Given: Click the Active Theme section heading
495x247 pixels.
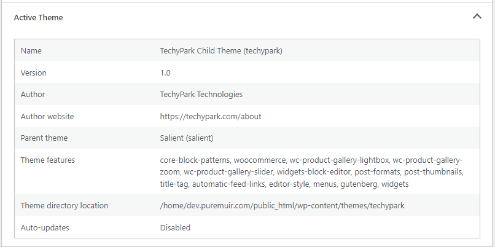Looking at the screenshot, I should tap(38, 18).
